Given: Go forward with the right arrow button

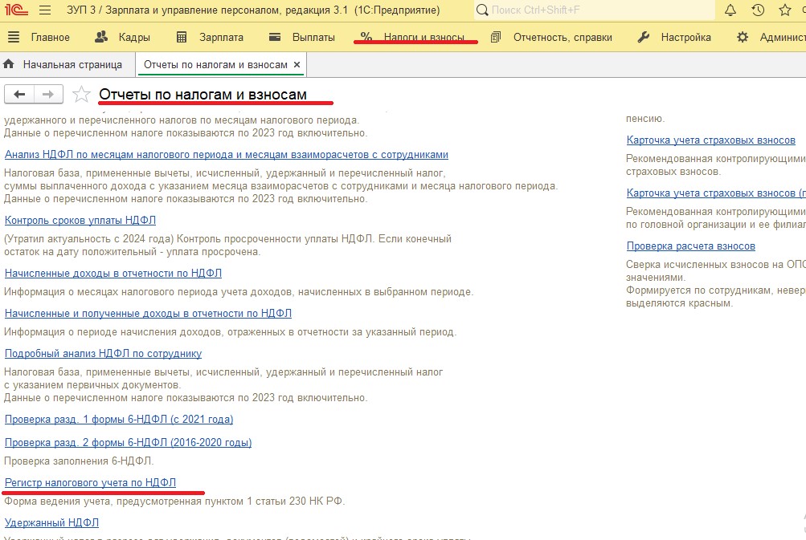Looking at the screenshot, I should [48, 94].
